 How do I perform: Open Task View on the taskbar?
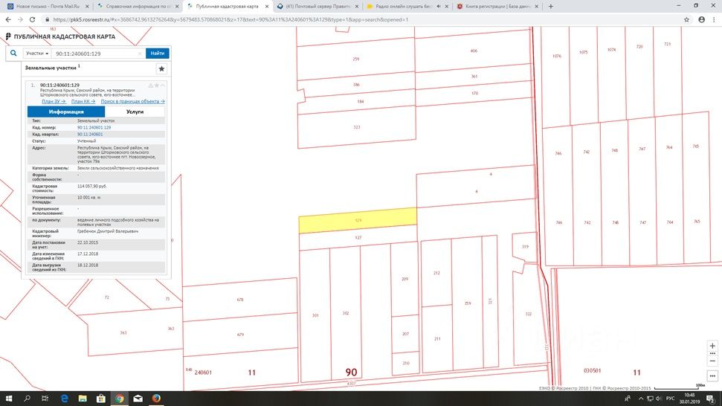click(x=45, y=399)
